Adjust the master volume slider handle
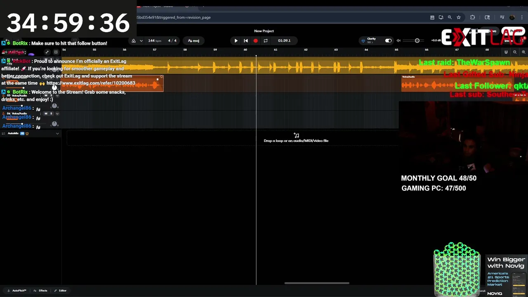528x297 pixels. 417,41
